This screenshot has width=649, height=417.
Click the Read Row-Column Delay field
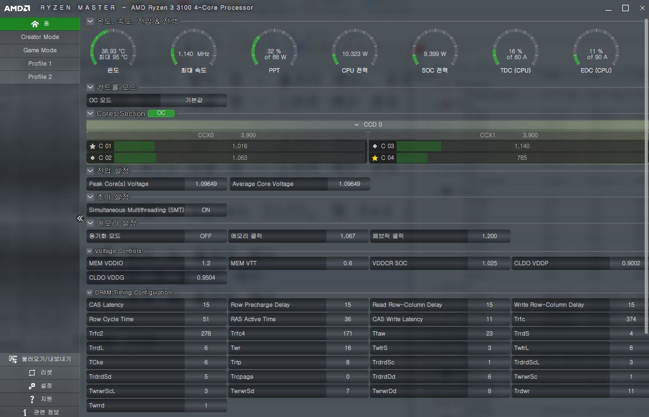pos(440,305)
